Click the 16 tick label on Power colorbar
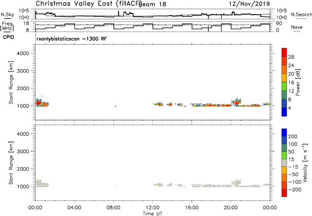 point(291,83)
